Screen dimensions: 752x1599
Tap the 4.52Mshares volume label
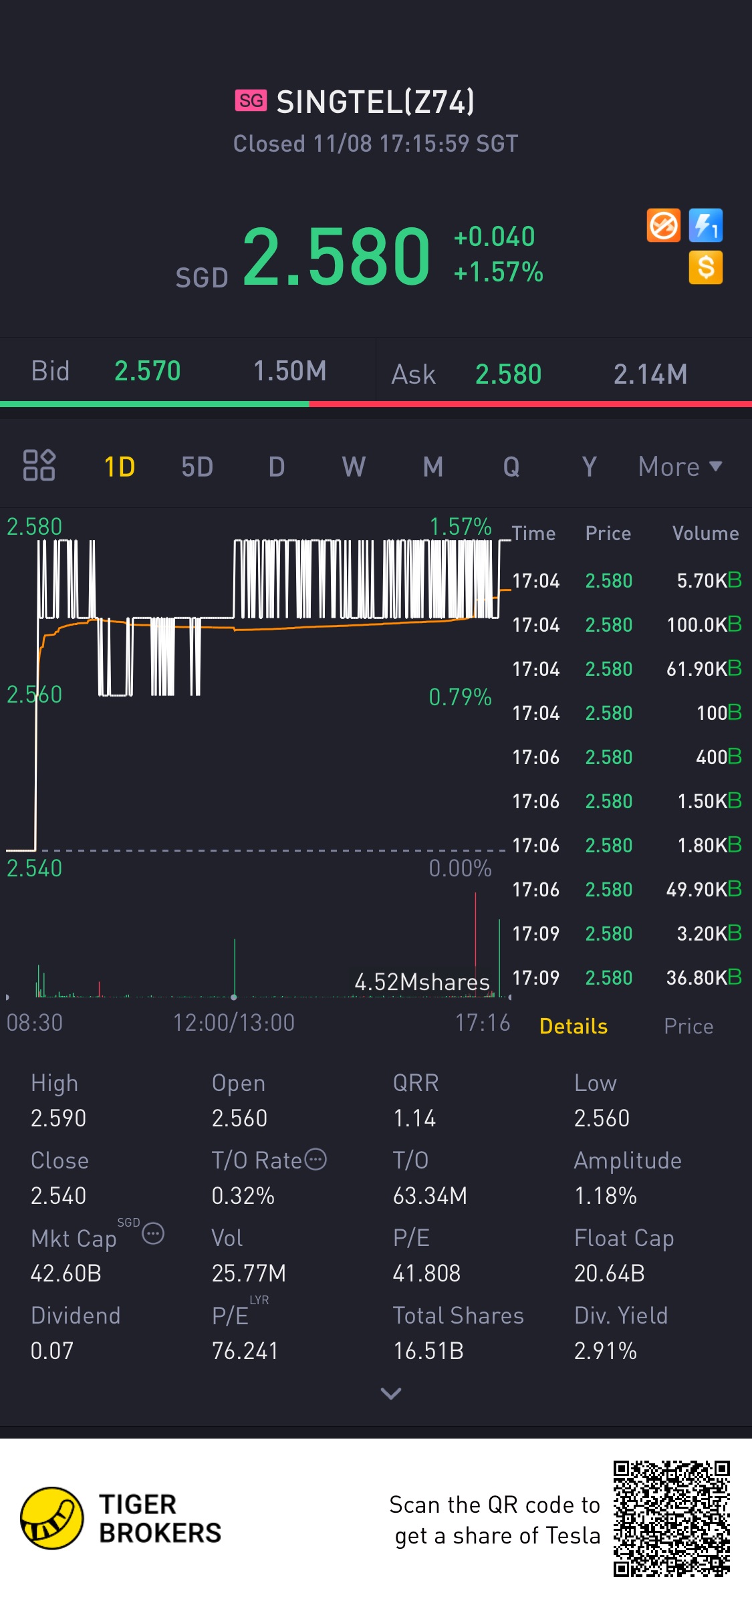(422, 982)
